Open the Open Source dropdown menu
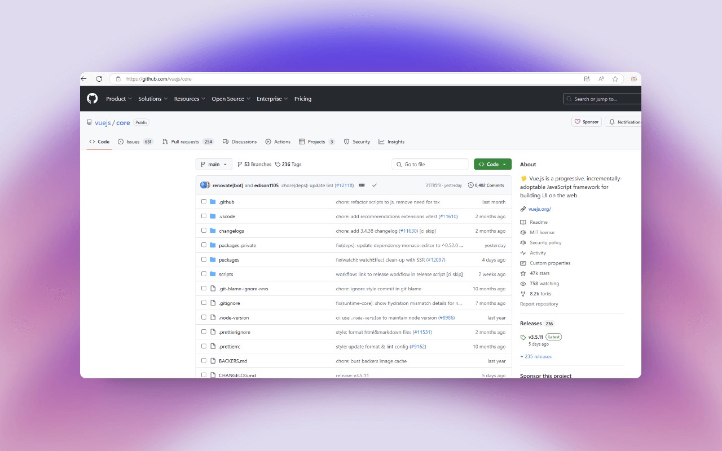The image size is (722, 451). pos(231,99)
